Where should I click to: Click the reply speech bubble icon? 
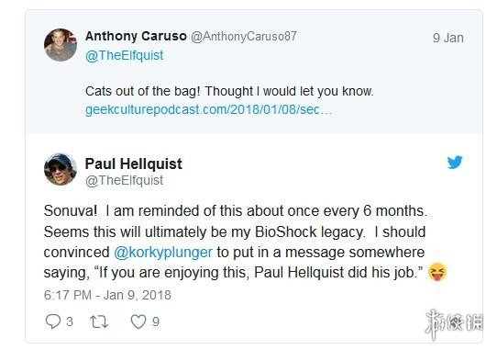click(x=52, y=322)
